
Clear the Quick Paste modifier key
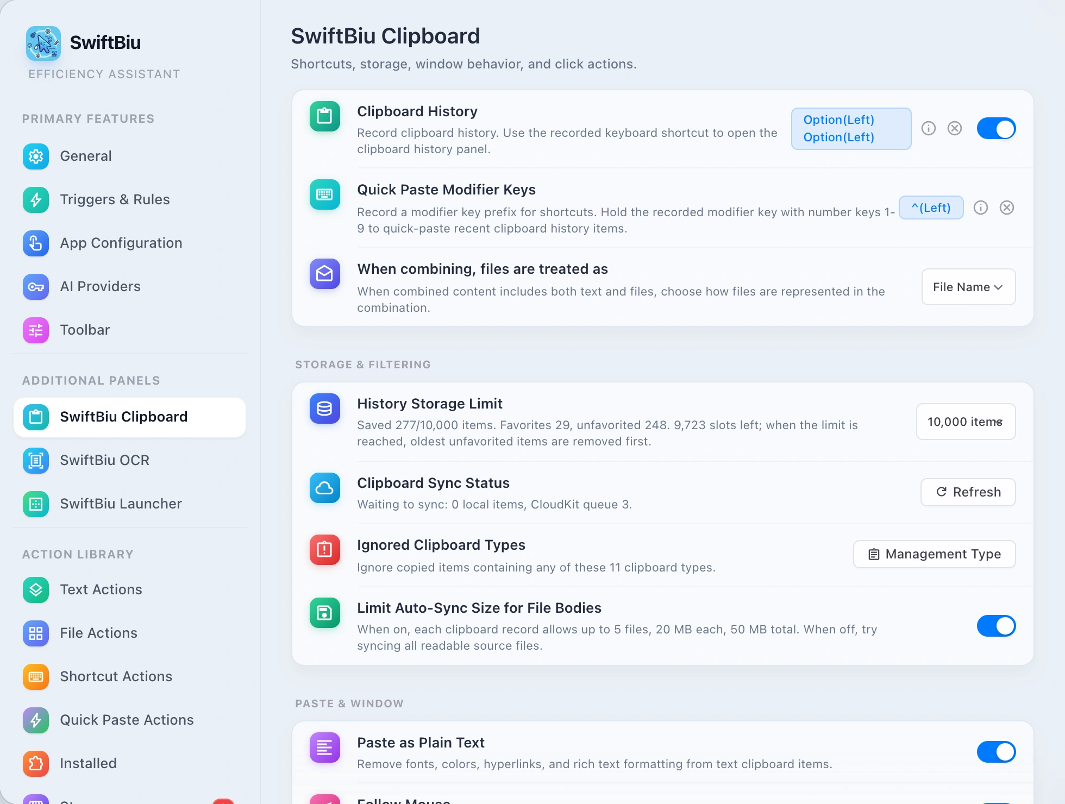click(1007, 208)
